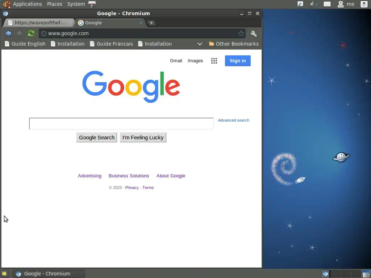This screenshot has height=278, width=371.
Task: Click the show desktop icon bottom-left
Action: point(4,274)
